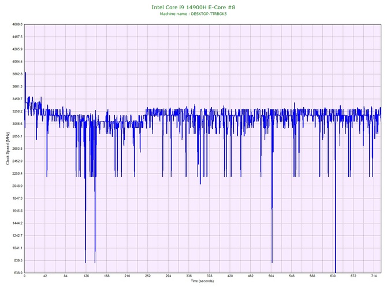Click the y-axis value 1847.3

[17, 198]
